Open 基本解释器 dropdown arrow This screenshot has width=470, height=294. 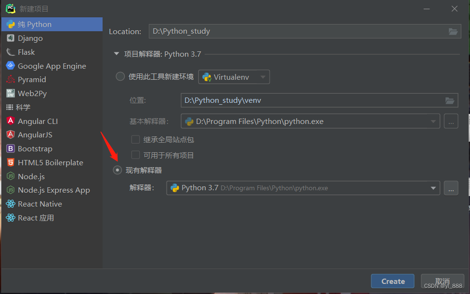(x=433, y=122)
